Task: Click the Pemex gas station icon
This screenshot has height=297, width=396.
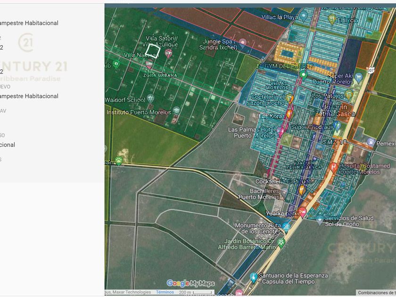Action: click(x=371, y=142)
